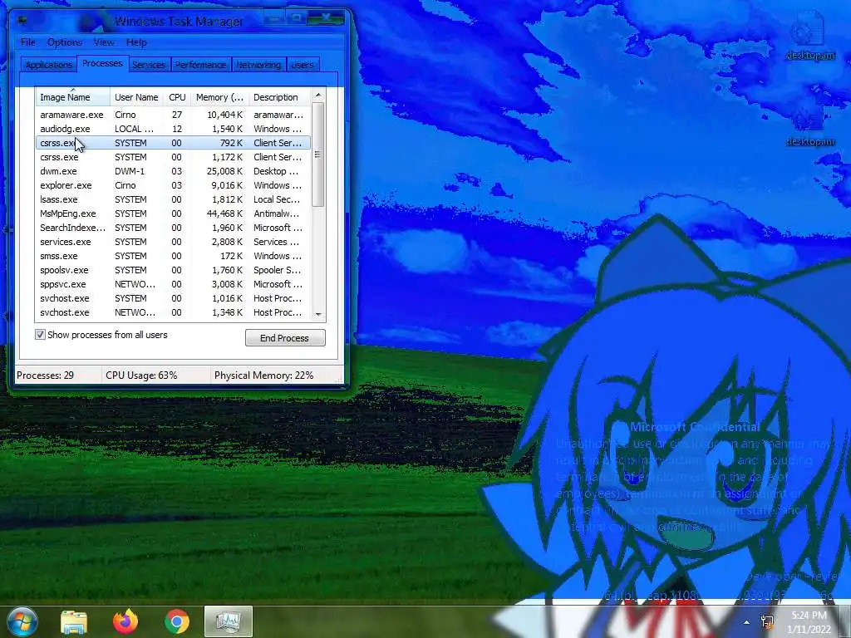
Task: Click the upper desktop.ini desktop icon
Action: pos(809,36)
